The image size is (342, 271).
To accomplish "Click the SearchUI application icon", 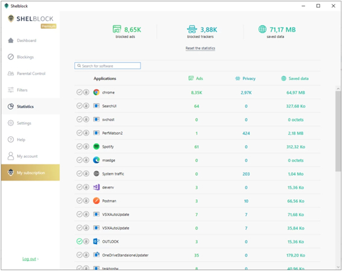I will (x=97, y=106).
